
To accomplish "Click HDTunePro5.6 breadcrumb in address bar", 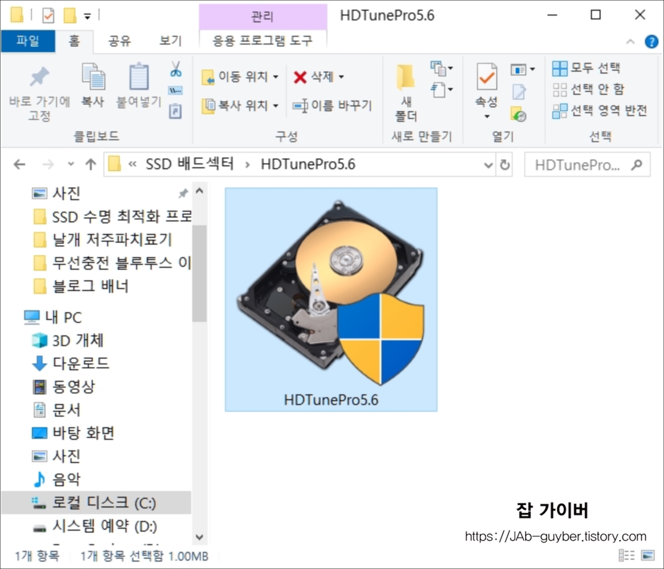I will coord(308,164).
